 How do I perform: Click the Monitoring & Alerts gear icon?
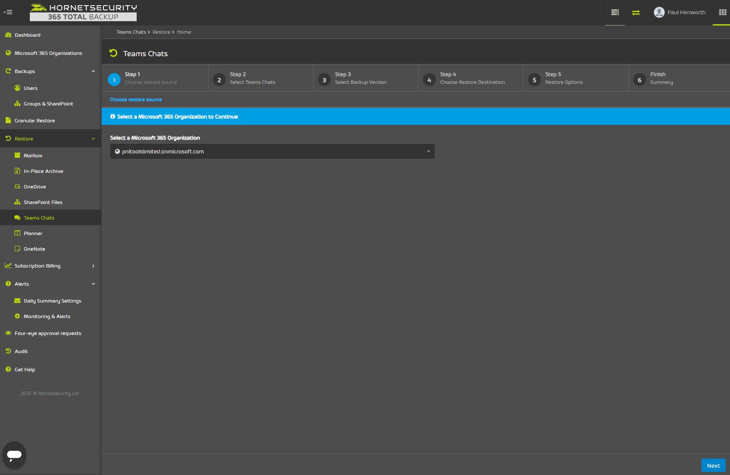pyautogui.click(x=17, y=316)
